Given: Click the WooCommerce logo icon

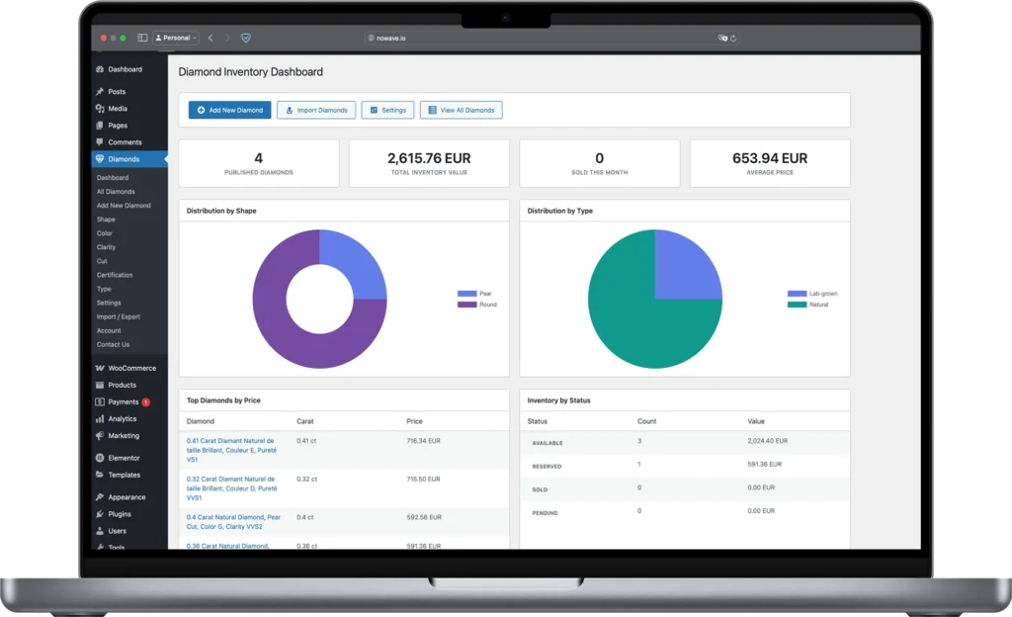Looking at the screenshot, I should click(100, 368).
